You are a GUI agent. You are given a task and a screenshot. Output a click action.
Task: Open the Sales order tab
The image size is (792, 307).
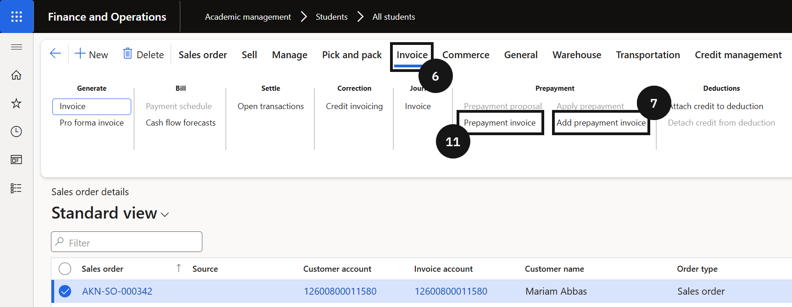[x=203, y=55]
